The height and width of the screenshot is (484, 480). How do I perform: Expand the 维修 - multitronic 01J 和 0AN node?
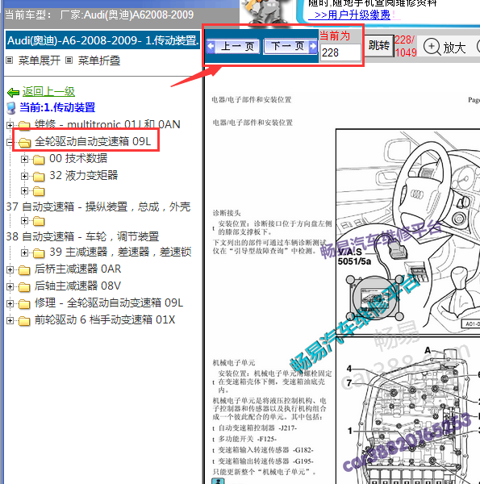point(10,125)
